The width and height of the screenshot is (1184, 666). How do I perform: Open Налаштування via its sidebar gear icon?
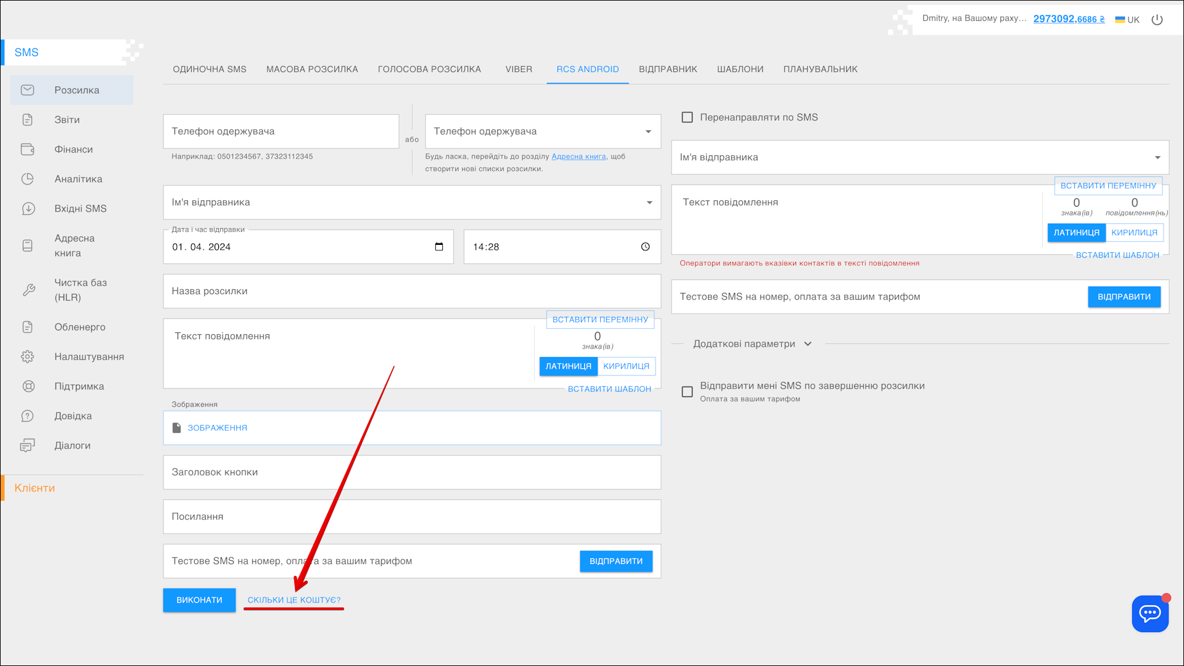click(28, 356)
